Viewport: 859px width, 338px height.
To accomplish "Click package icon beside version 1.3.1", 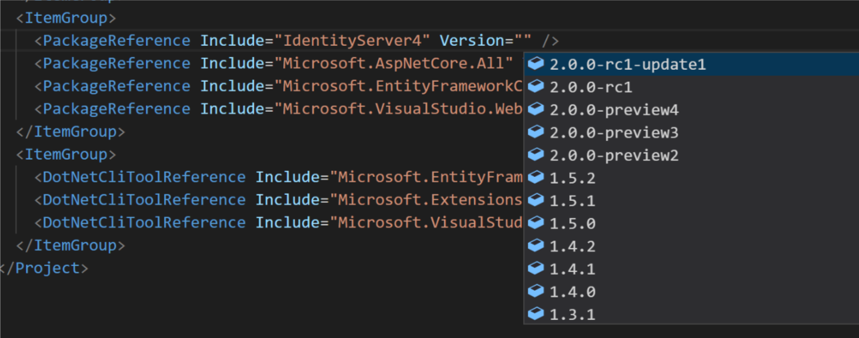I will pyautogui.click(x=536, y=313).
